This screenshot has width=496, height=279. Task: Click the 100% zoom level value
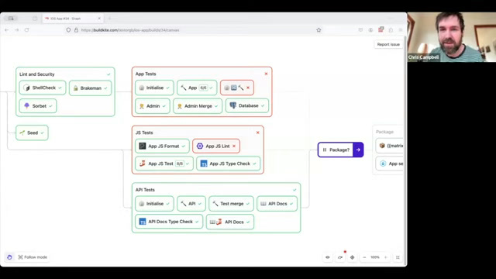(375, 257)
